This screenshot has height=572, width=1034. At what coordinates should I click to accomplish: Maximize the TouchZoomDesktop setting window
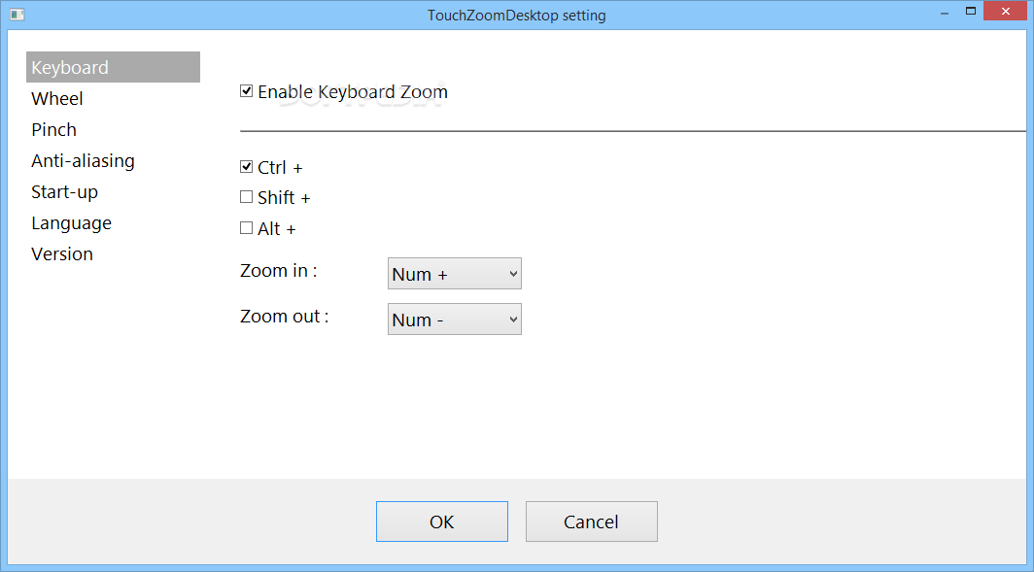(971, 12)
